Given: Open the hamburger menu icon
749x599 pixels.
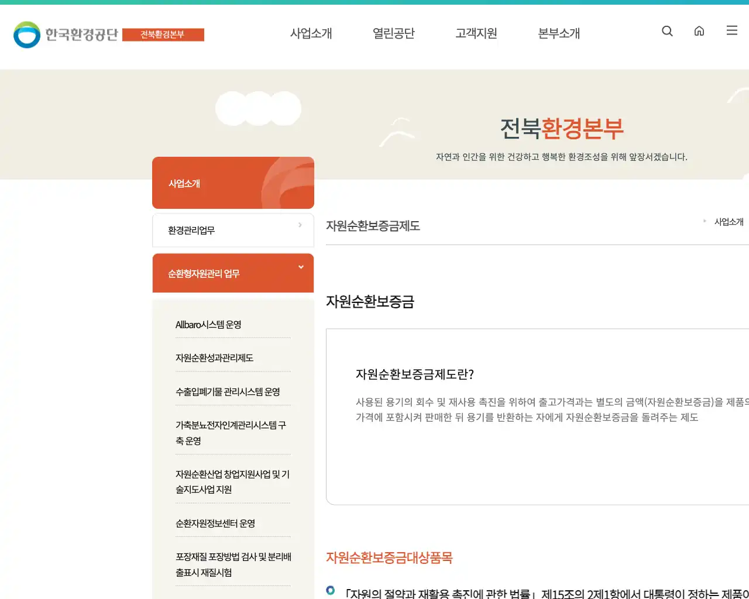Looking at the screenshot, I should 731,30.
